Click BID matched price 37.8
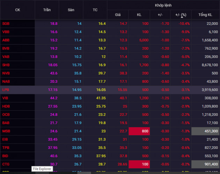This screenshot has width=220, height=174. (x=124, y=156)
